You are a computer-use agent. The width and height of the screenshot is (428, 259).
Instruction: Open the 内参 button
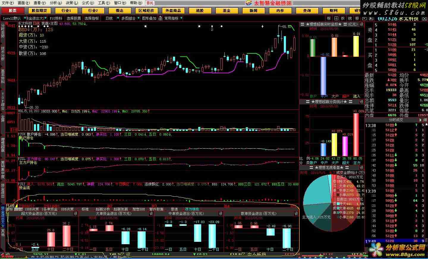pyautogui.click(x=280, y=10)
